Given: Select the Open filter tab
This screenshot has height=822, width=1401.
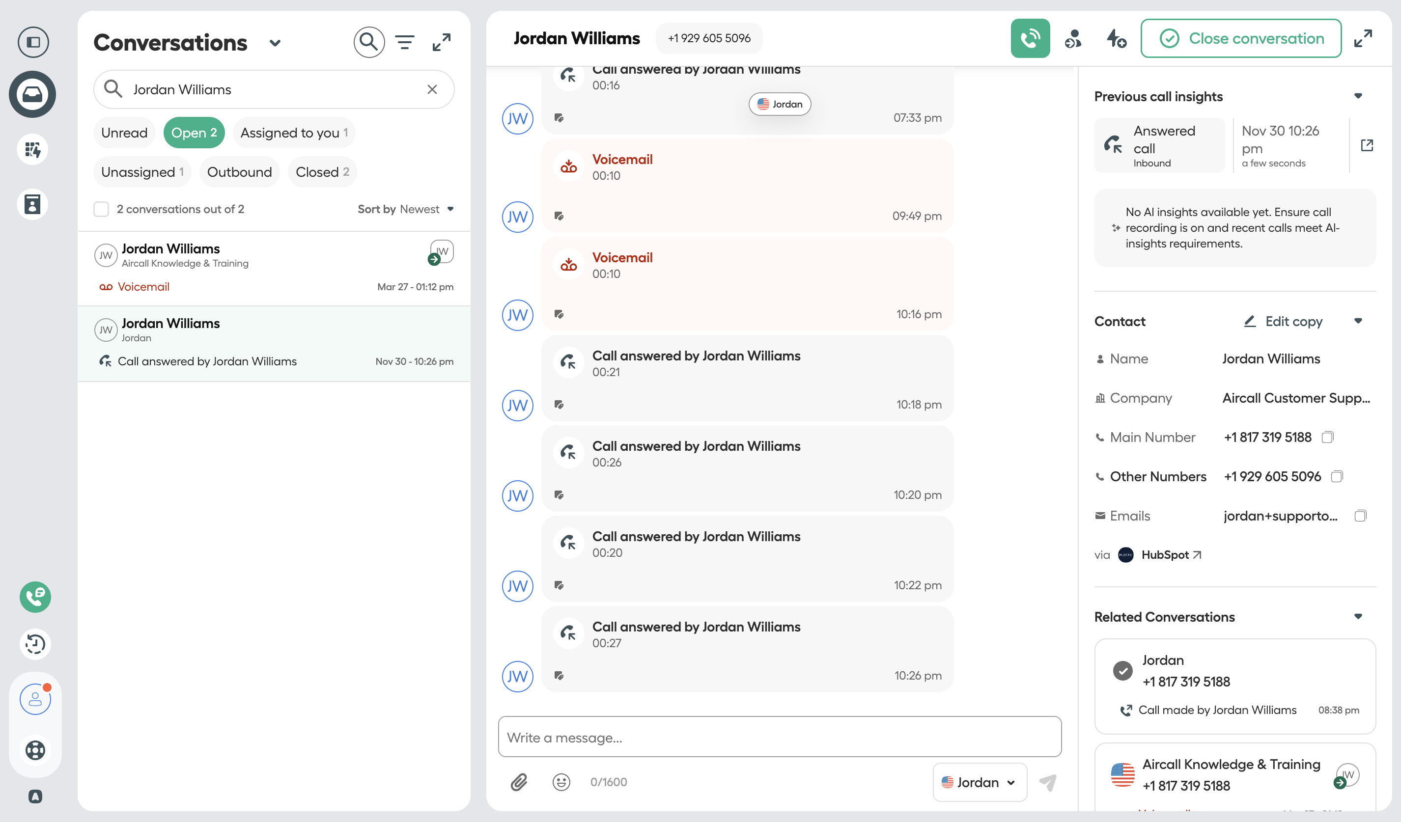Looking at the screenshot, I should tap(194, 133).
